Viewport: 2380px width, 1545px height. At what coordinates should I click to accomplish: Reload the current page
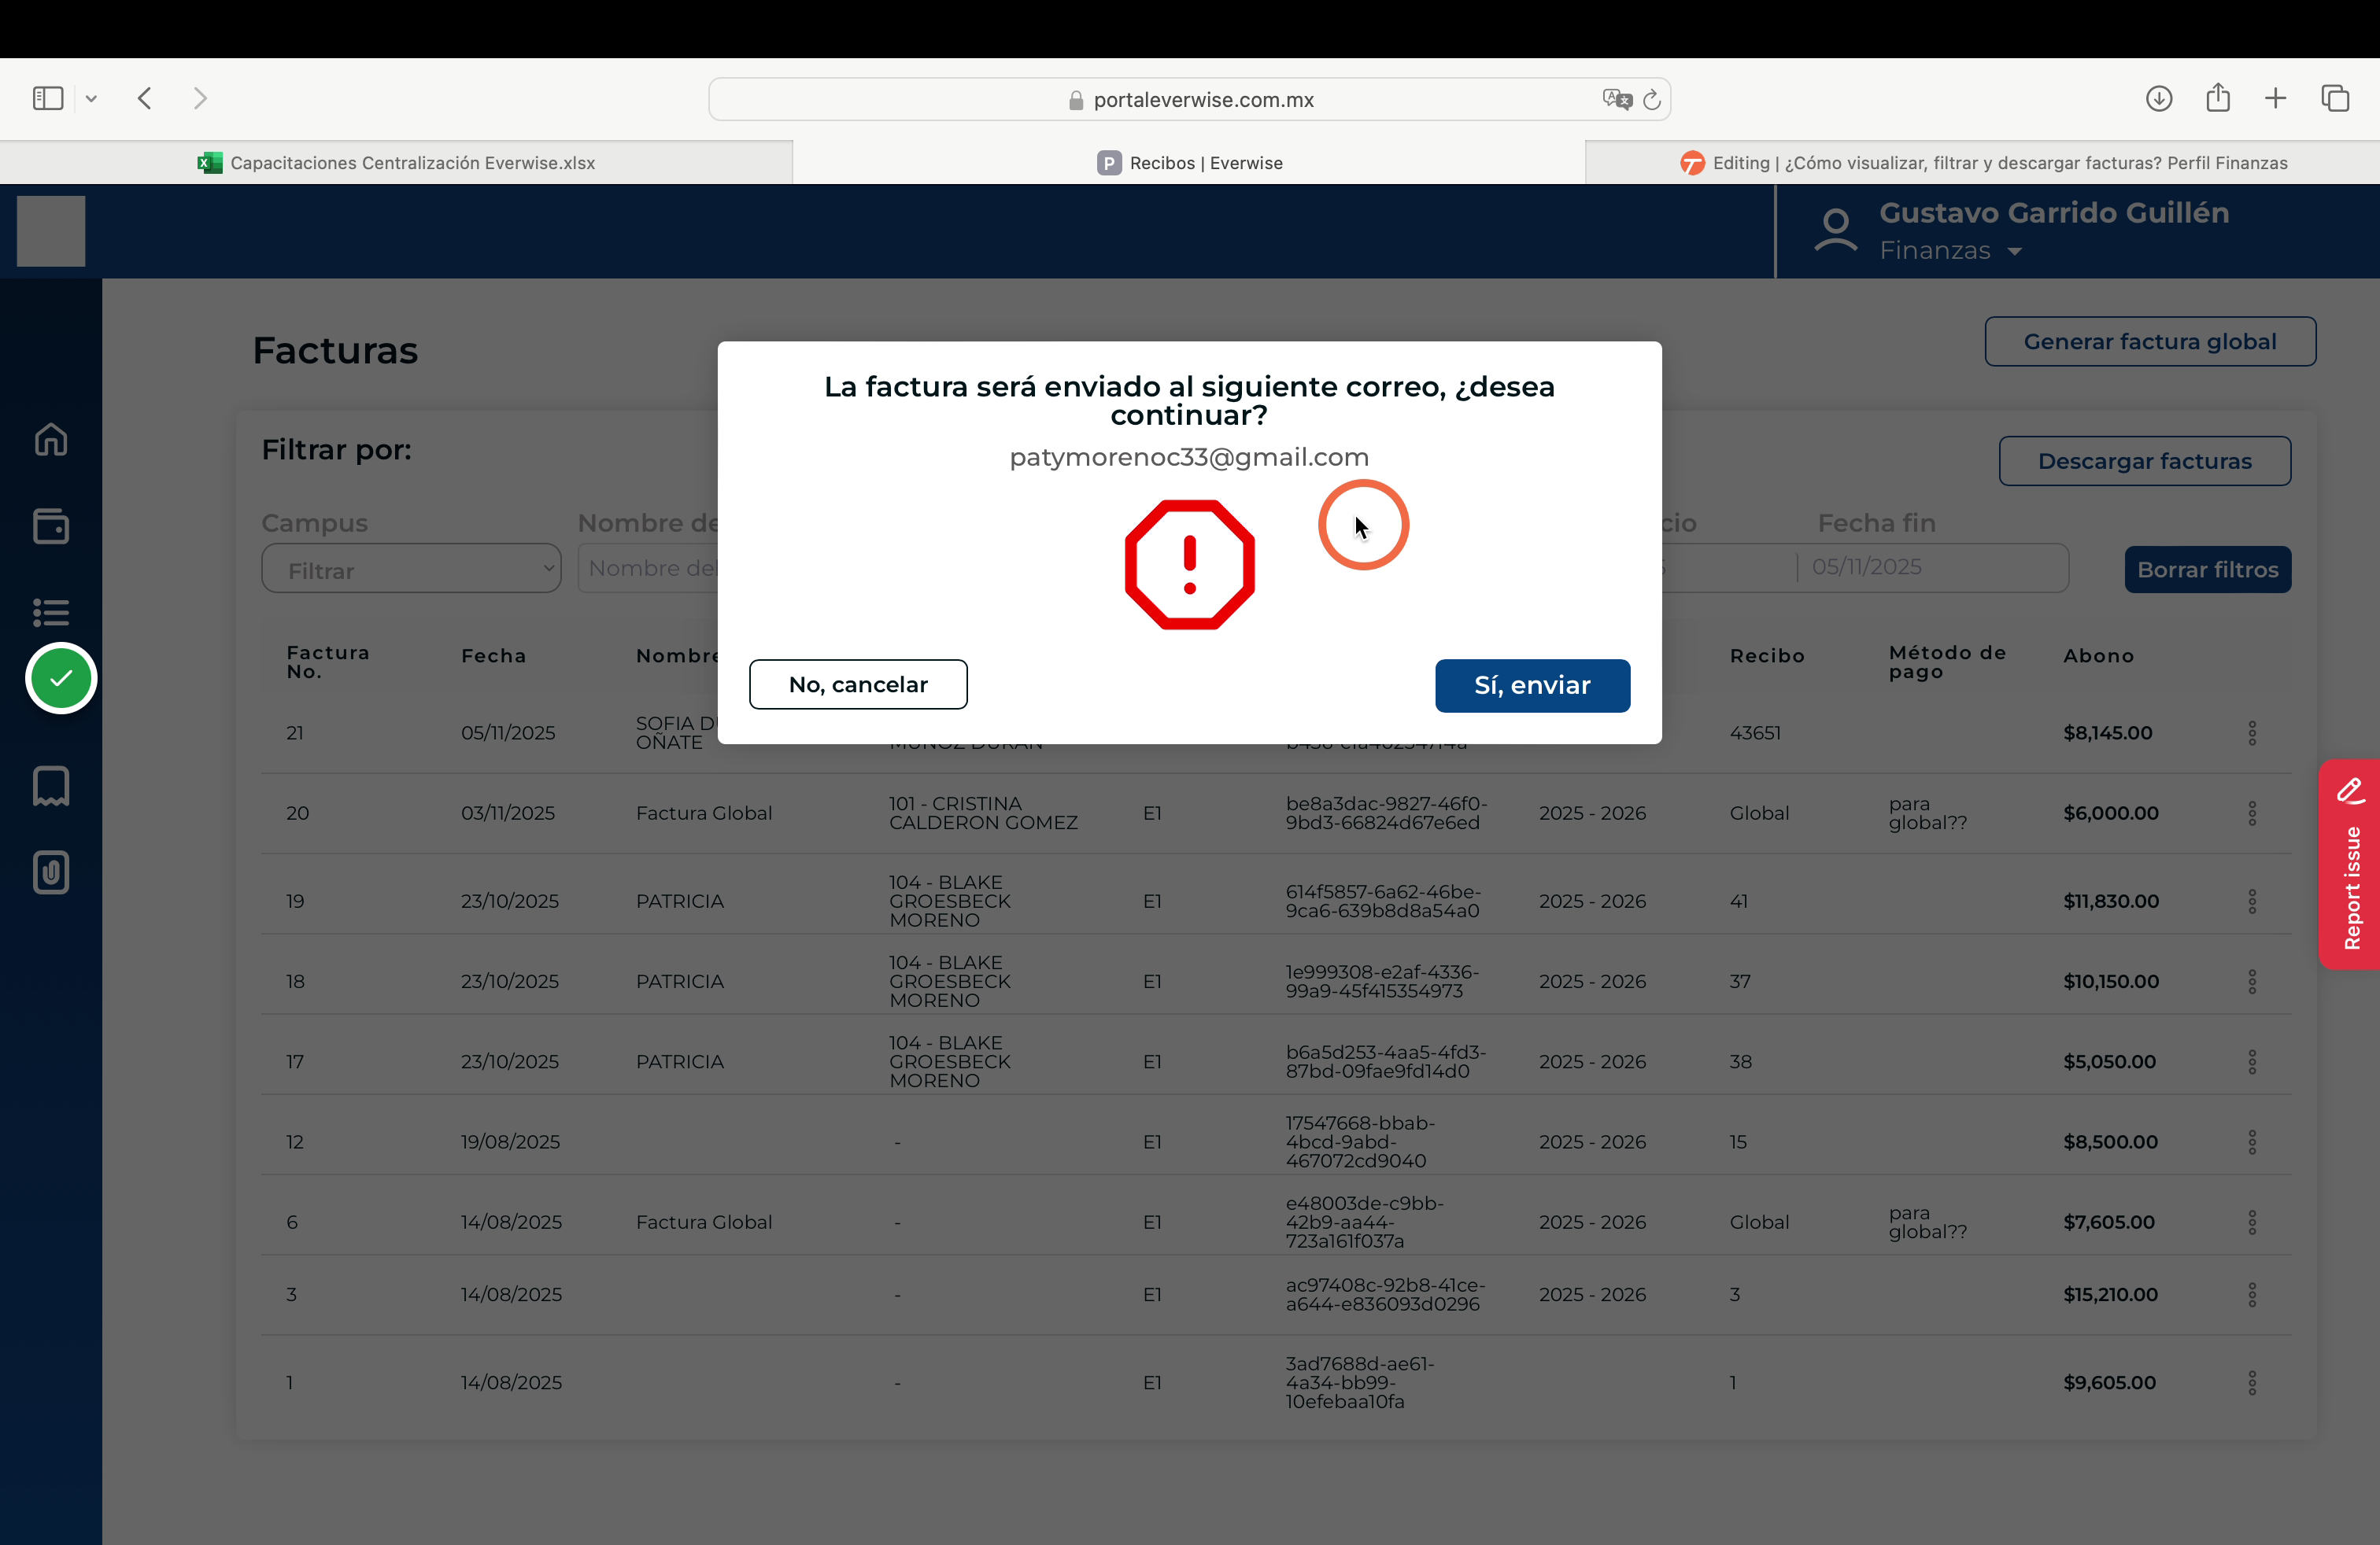coord(1652,99)
